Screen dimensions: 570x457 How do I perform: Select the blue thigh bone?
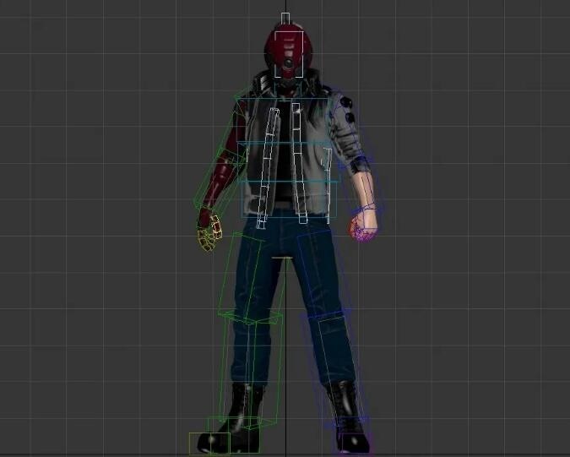coord(323,275)
